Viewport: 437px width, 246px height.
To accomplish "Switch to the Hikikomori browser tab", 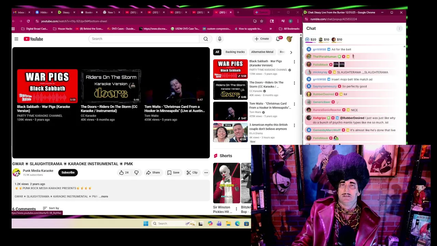I will [x=44, y=12].
